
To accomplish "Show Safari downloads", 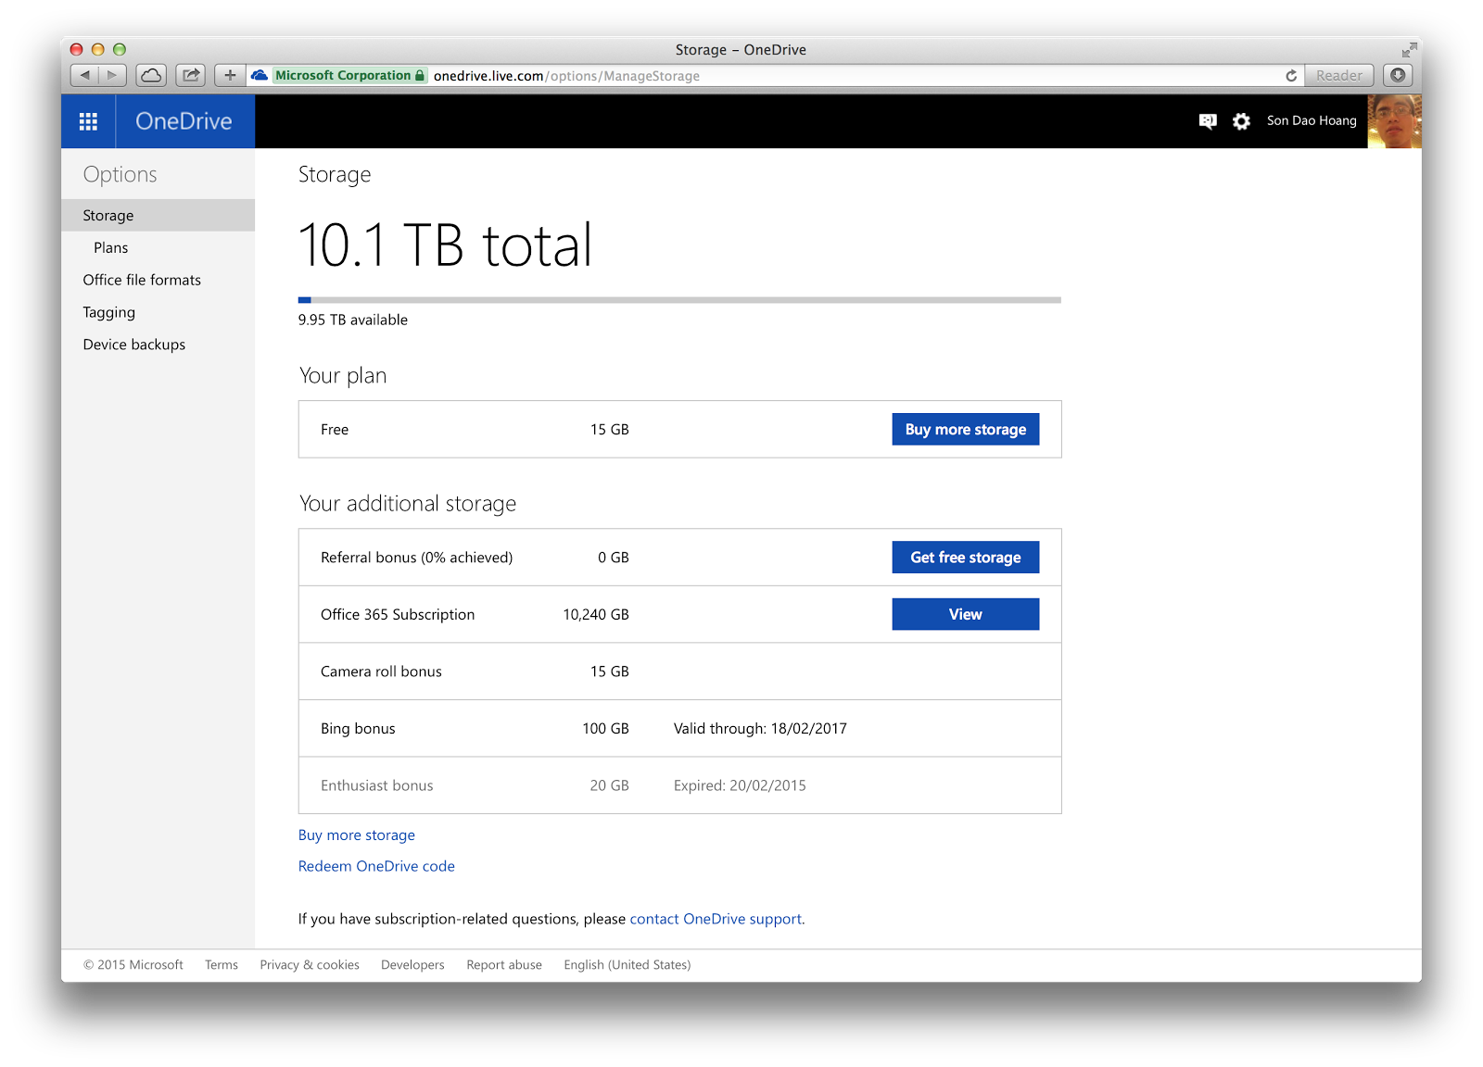I will pos(1398,75).
